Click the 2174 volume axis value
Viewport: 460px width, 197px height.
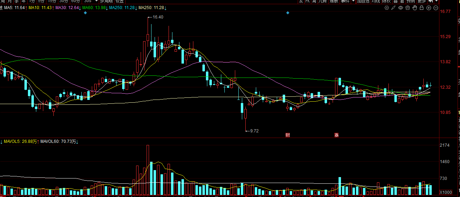click(x=445, y=145)
